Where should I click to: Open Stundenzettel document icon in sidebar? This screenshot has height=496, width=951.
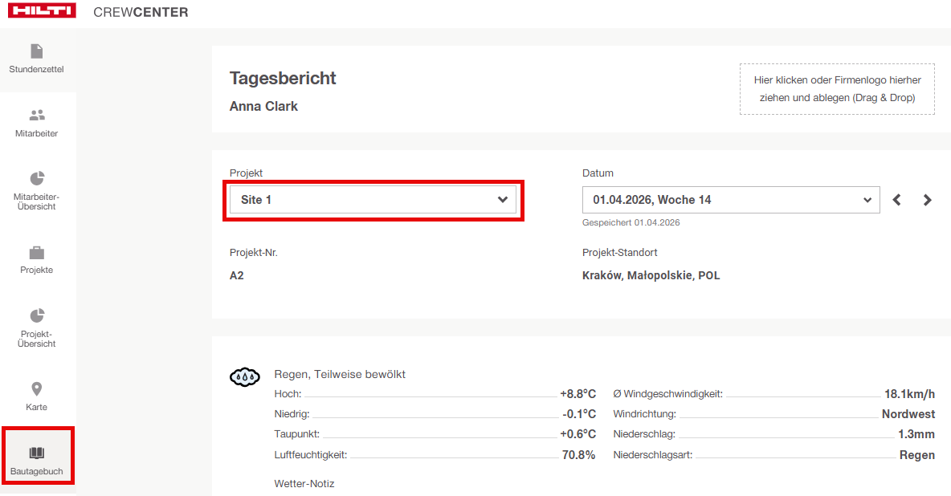[x=37, y=51]
